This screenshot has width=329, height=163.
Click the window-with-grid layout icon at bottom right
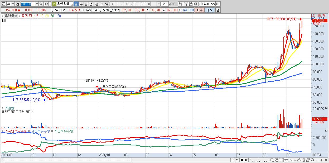click(x=272, y=160)
